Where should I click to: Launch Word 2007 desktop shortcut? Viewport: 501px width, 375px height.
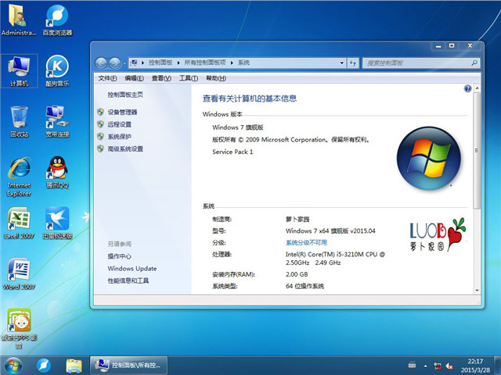[x=19, y=274]
